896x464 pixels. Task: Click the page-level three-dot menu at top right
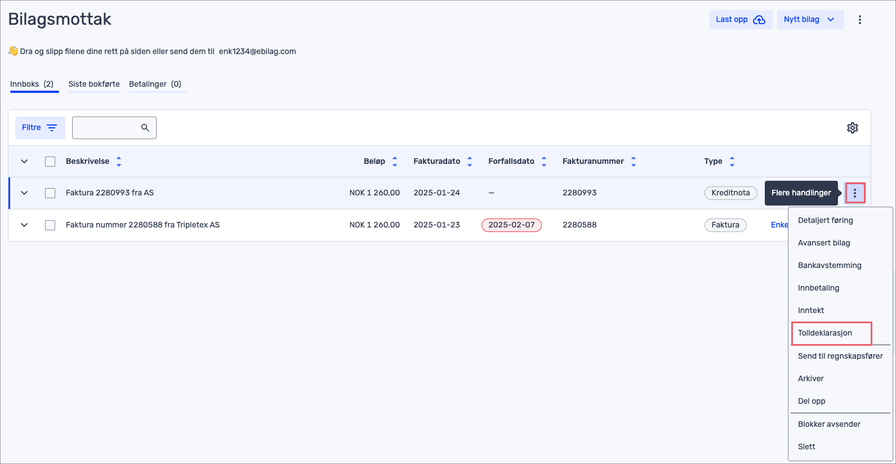[859, 20]
